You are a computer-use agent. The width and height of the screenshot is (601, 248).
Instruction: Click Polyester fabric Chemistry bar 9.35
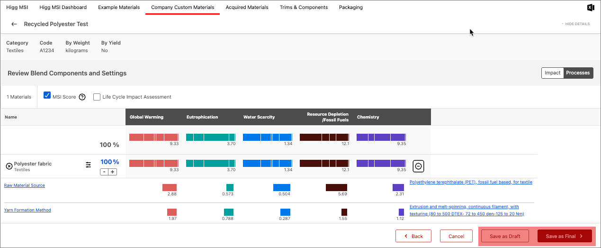[x=381, y=163]
